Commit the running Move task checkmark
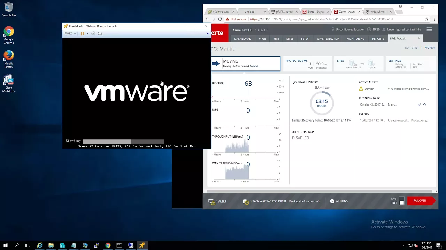Screen dimensions: 446x250 click(420, 105)
